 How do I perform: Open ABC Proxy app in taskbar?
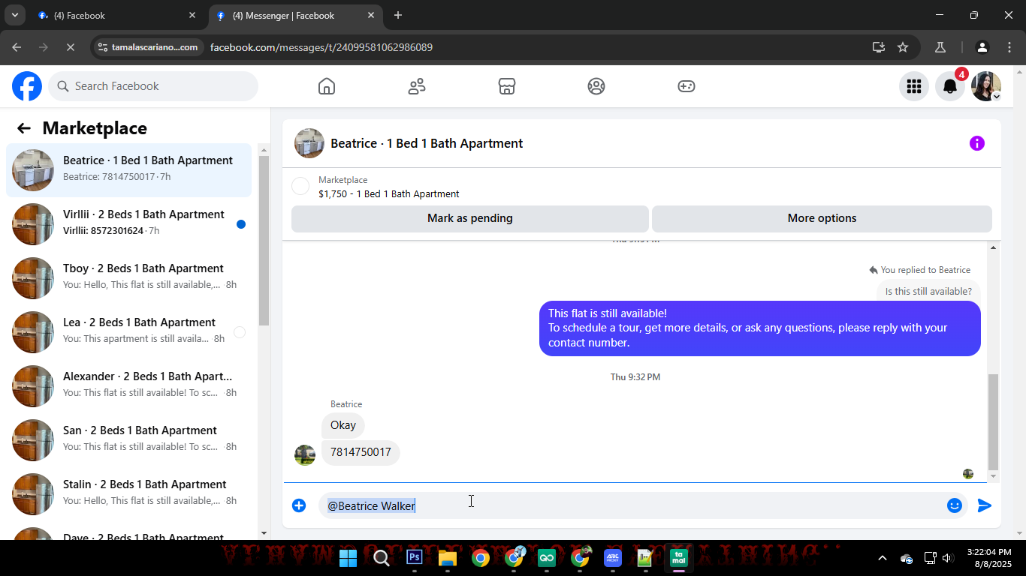(x=613, y=557)
